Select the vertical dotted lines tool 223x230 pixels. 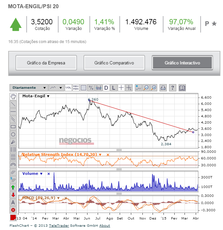pos(13,149)
